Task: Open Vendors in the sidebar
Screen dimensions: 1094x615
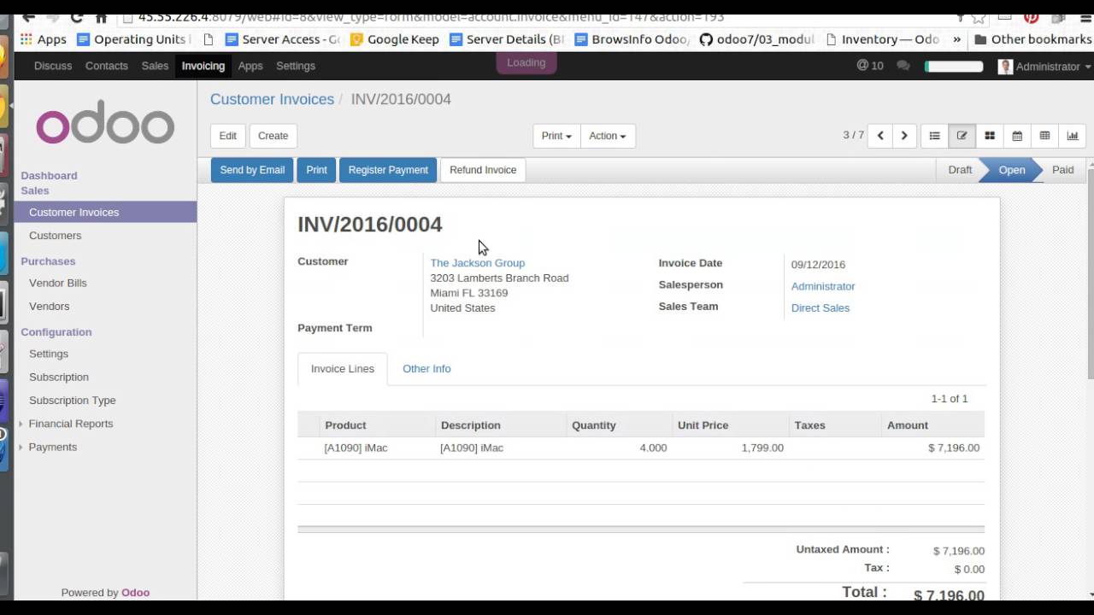Action: [50, 306]
